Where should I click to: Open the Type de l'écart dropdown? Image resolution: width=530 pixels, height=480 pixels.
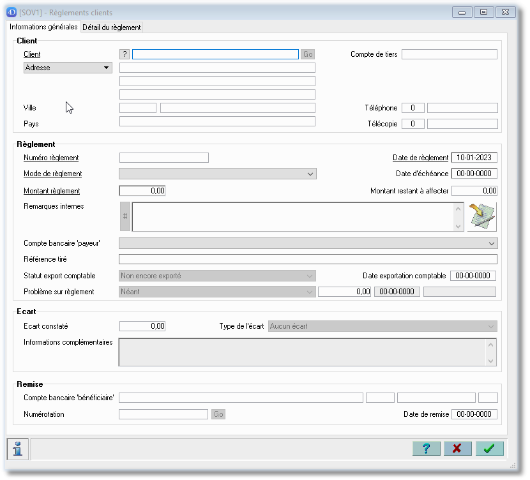[382, 326]
